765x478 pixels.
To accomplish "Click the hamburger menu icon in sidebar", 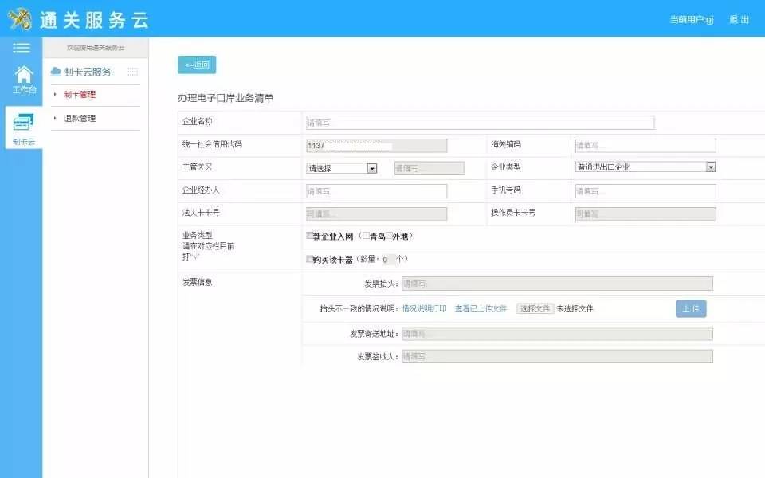I will (x=22, y=48).
